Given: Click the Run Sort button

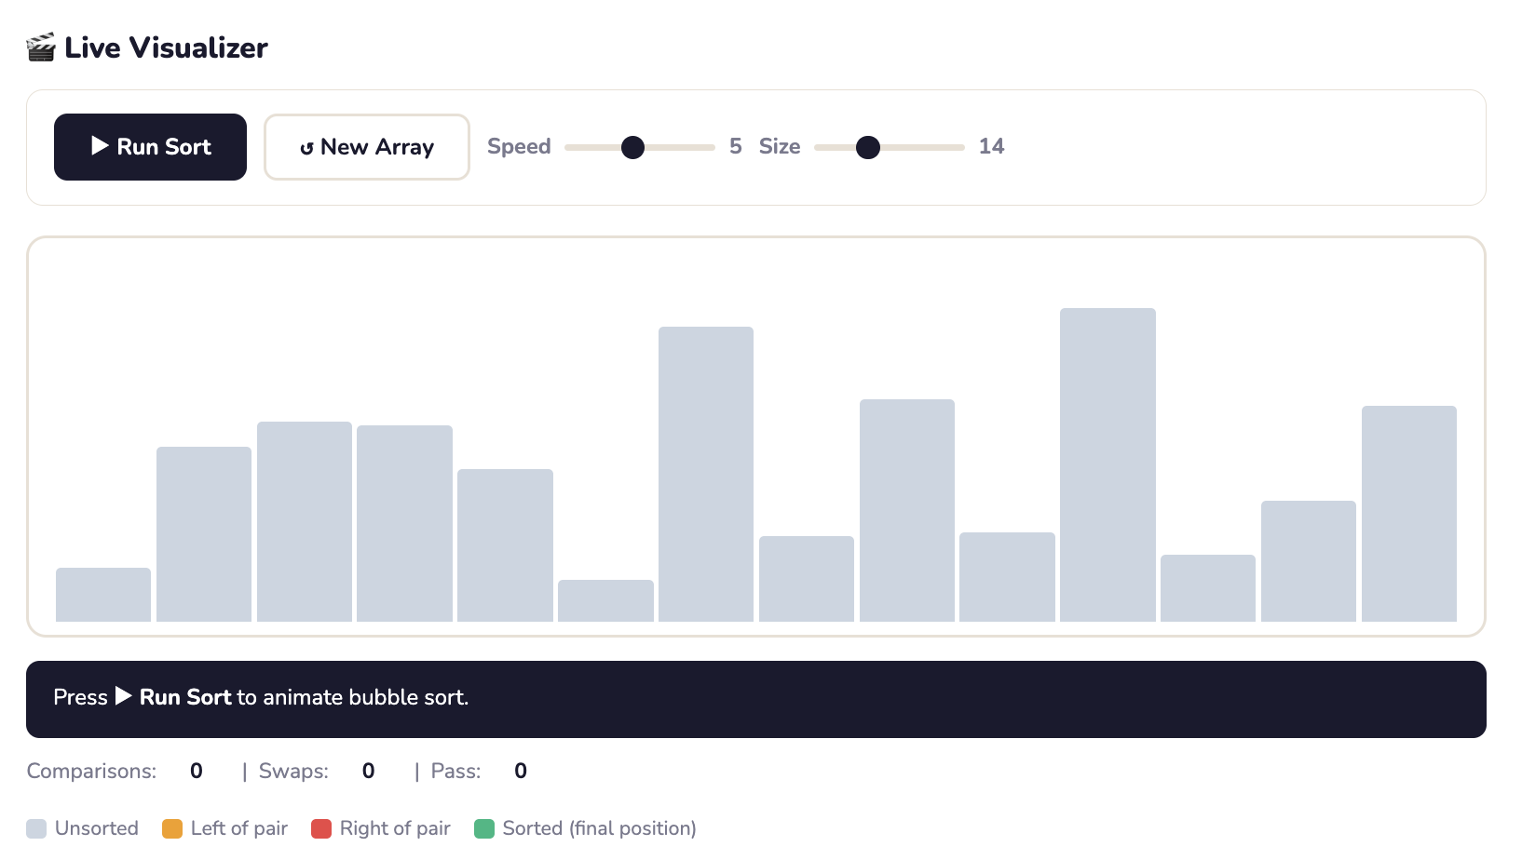Looking at the screenshot, I should [150, 147].
